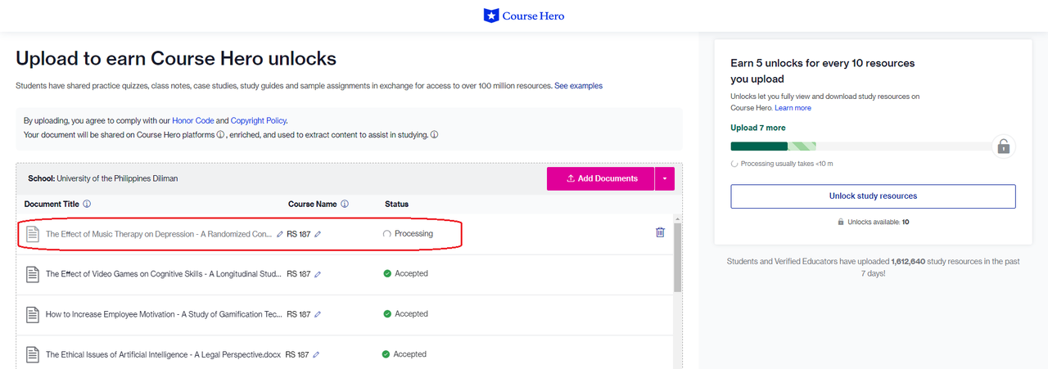Click 'Accepted' status in Employee Motivation row
Image resolution: width=1048 pixels, height=369 pixels.
coord(411,314)
